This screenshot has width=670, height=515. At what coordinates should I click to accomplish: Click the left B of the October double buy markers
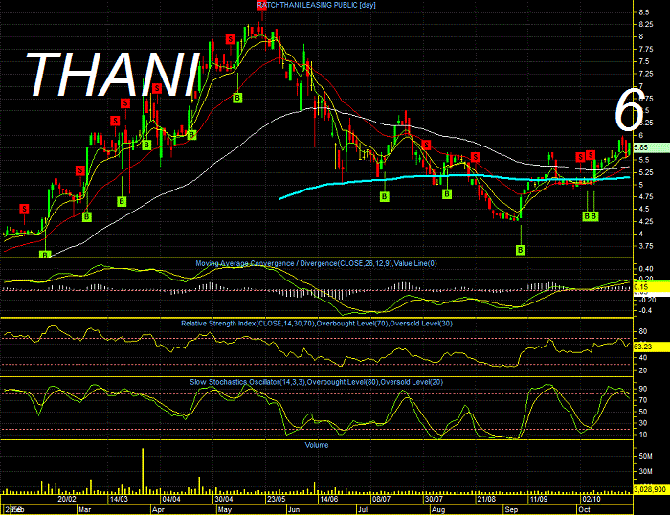pyautogui.click(x=587, y=216)
